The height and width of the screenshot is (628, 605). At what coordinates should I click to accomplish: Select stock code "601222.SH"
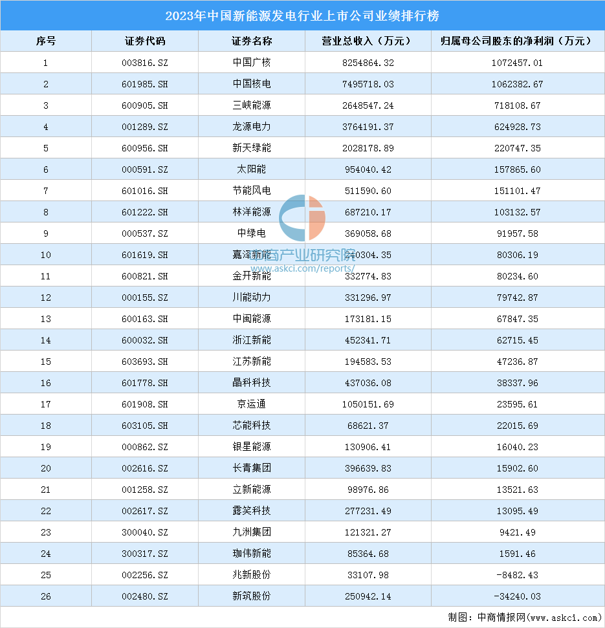145,212
